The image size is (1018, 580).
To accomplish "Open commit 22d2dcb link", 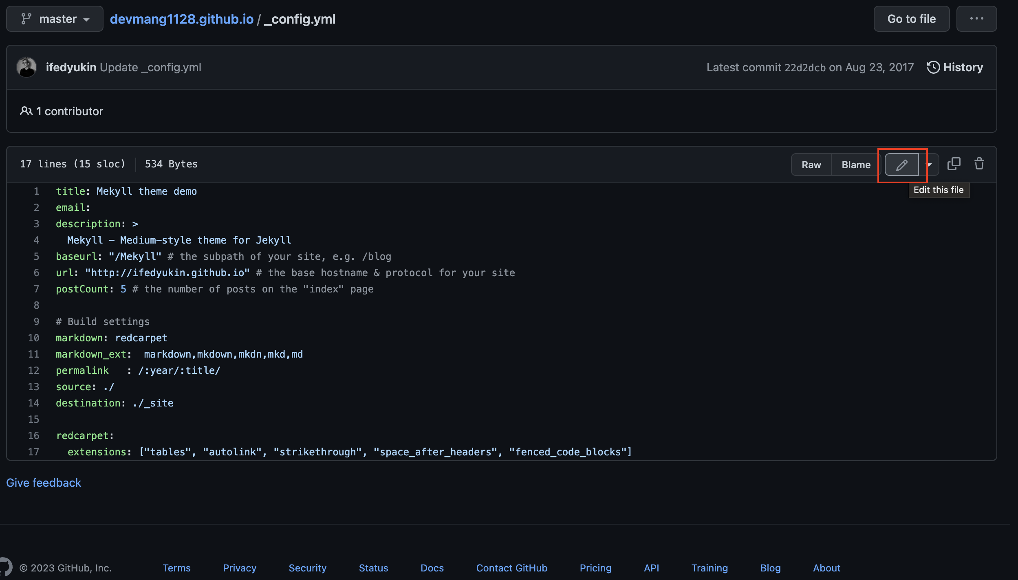I will 805,68.
